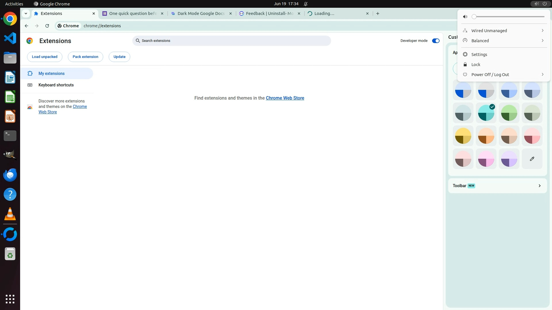Click the Search extensions field

(231, 41)
